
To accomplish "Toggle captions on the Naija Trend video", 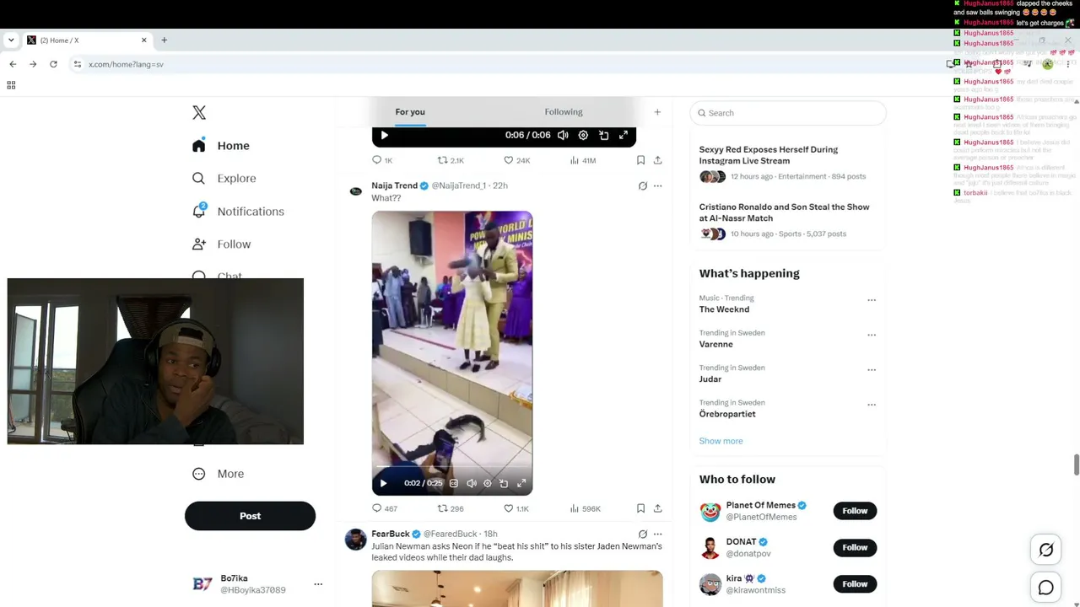I will click(454, 483).
